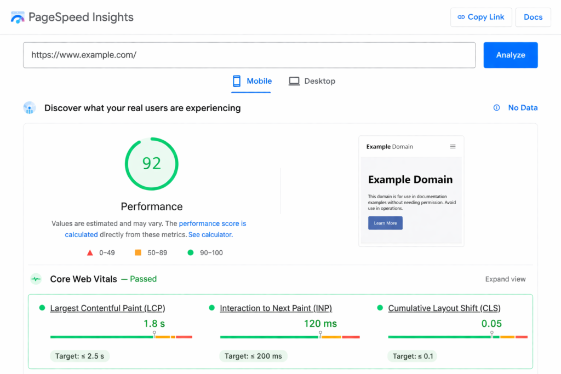Image resolution: width=561 pixels, height=374 pixels.
Task: Click Expand view for Core Web Vitals
Action: (505, 279)
